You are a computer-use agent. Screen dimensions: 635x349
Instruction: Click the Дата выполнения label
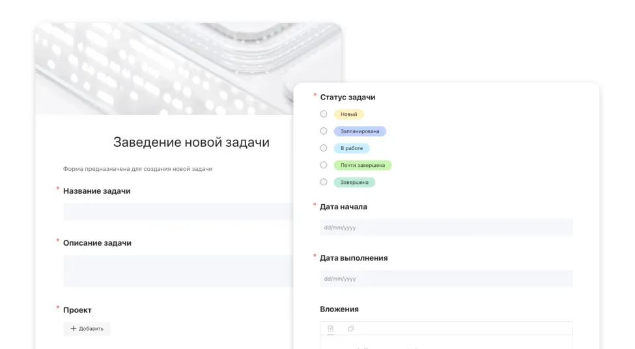354,258
